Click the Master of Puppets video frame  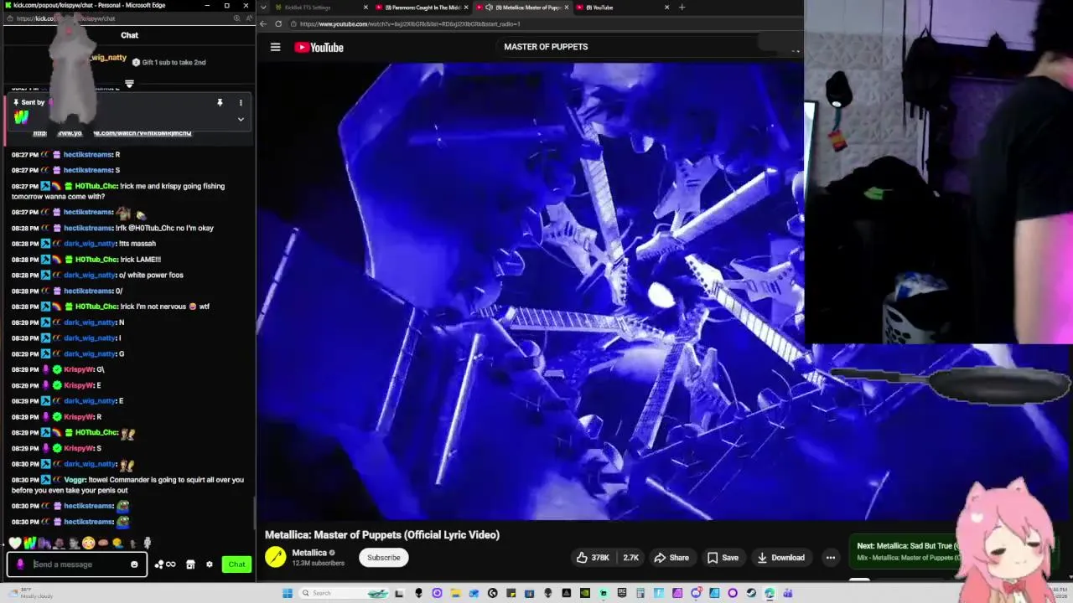(x=530, y=291)
